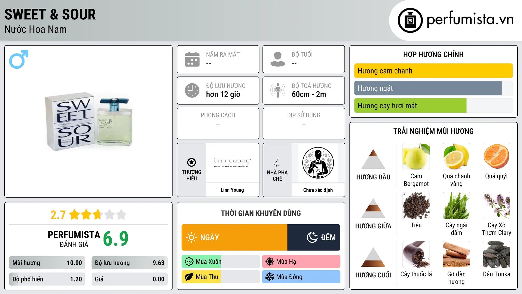Select the Cây ngải dấm note image

coord(456,205)
